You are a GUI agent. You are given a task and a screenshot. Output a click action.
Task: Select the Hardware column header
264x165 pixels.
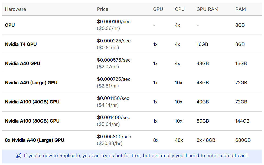[x=15, y=9]
